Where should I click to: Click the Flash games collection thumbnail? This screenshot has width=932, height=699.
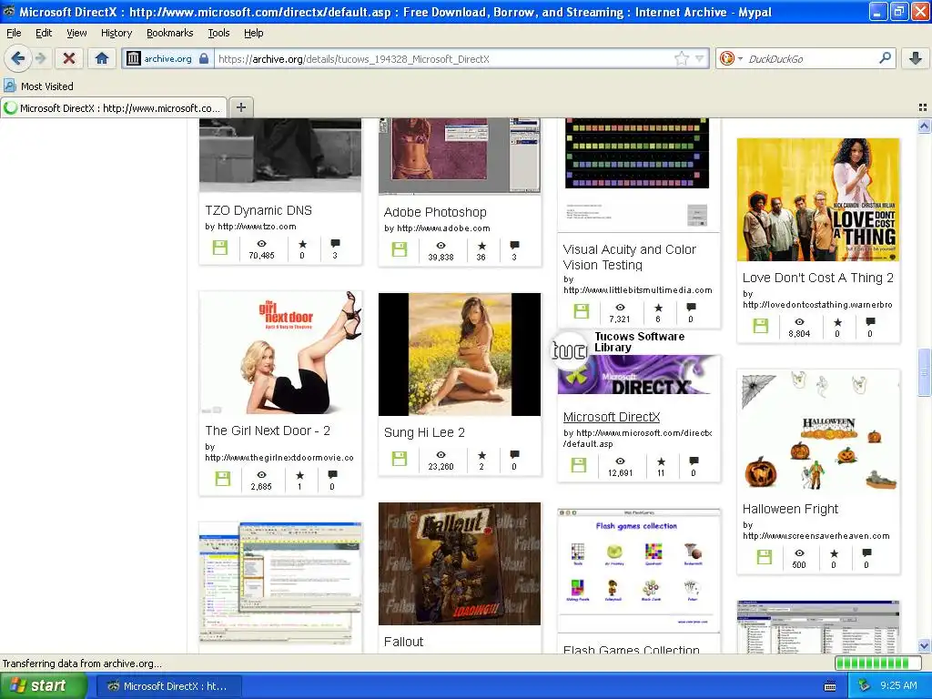[638, 571]
